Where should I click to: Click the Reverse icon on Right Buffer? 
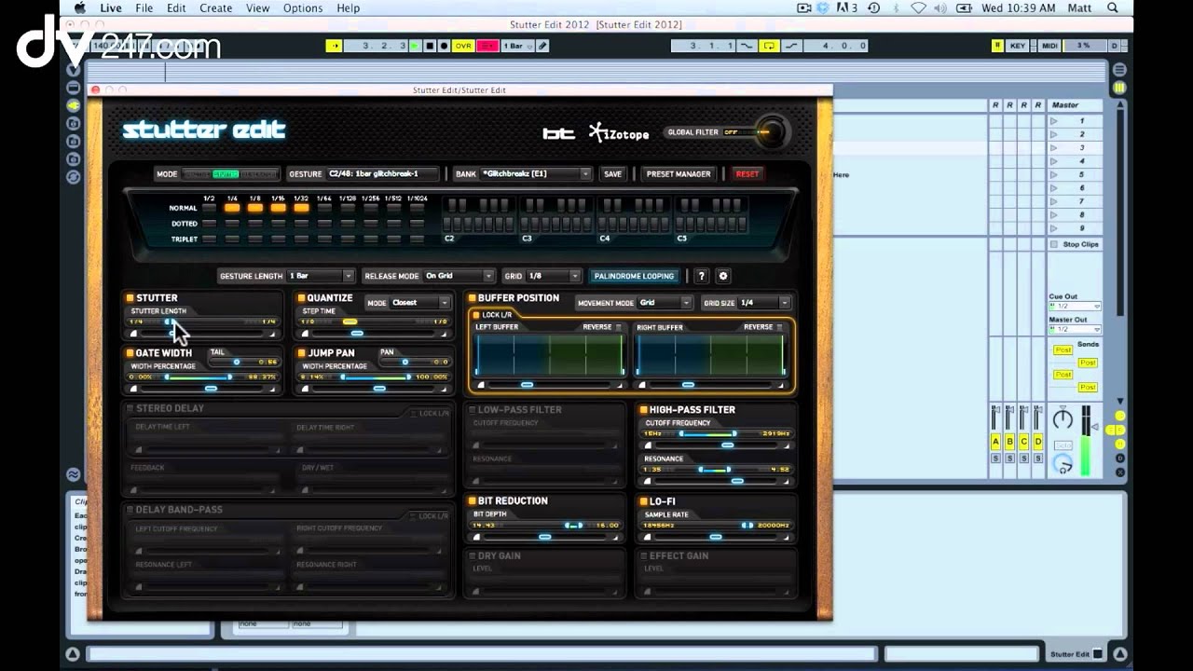click(x=779, y=327)
